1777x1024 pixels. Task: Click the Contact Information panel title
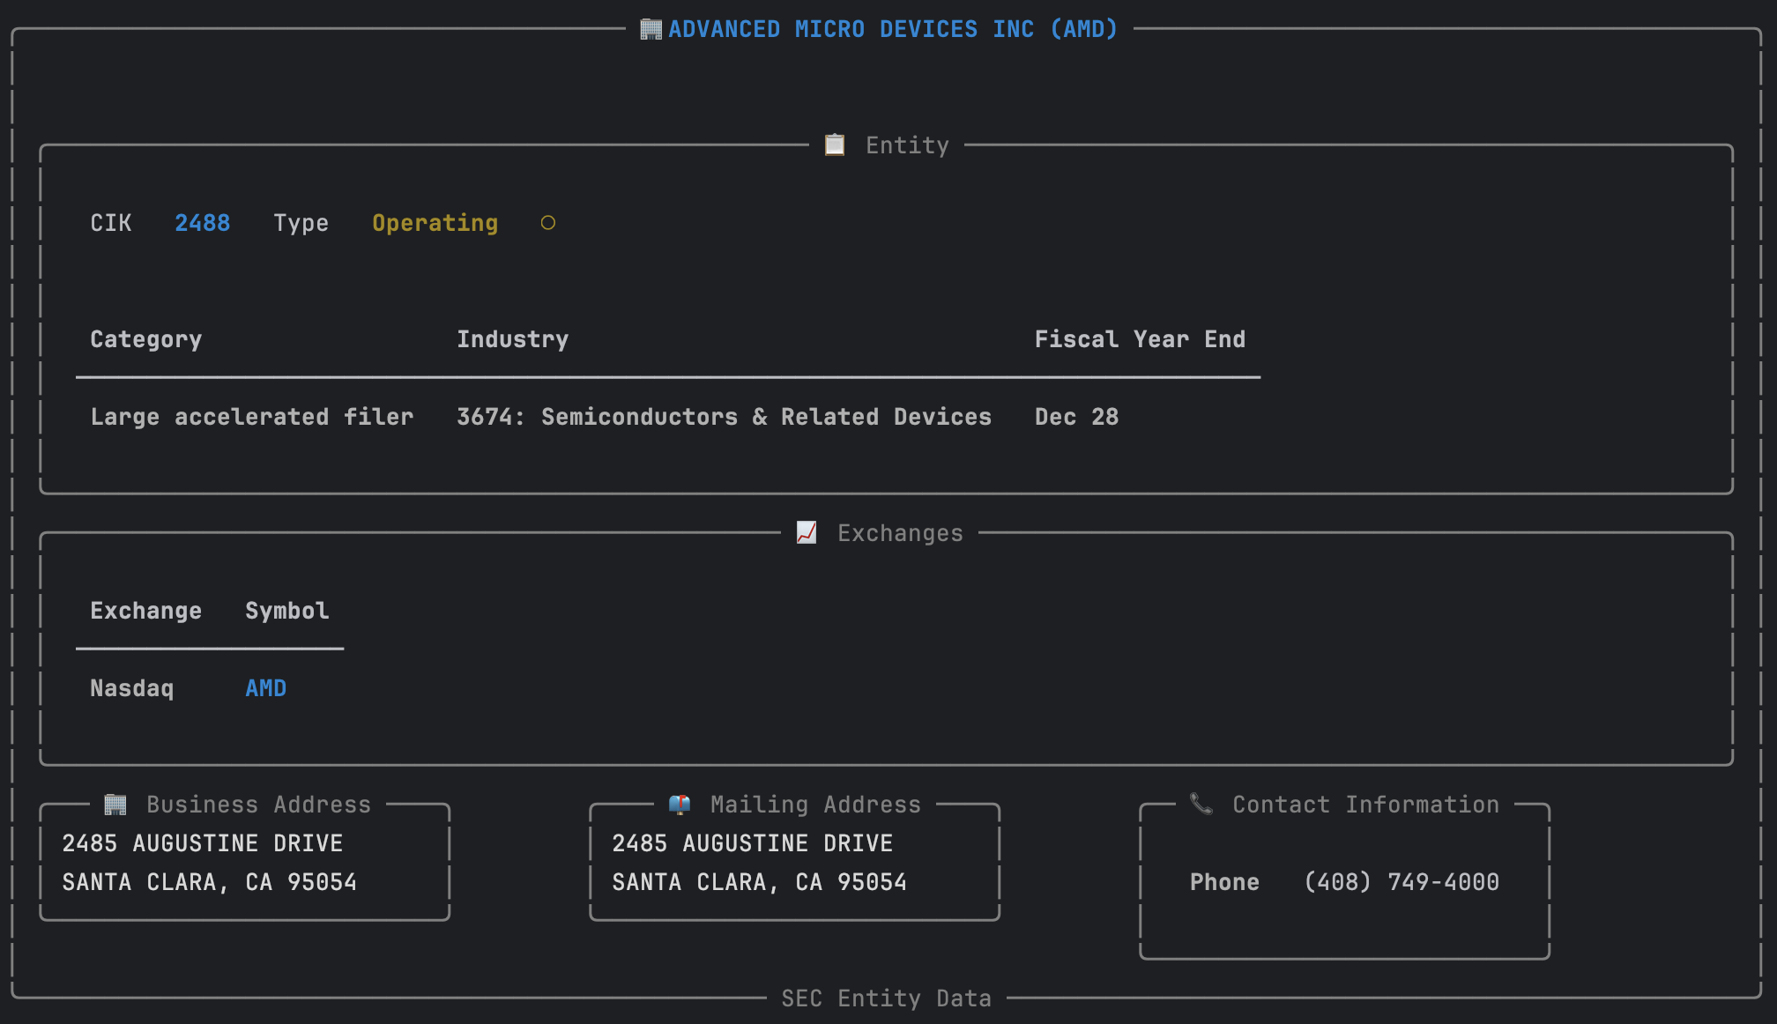click(1365, 805)
